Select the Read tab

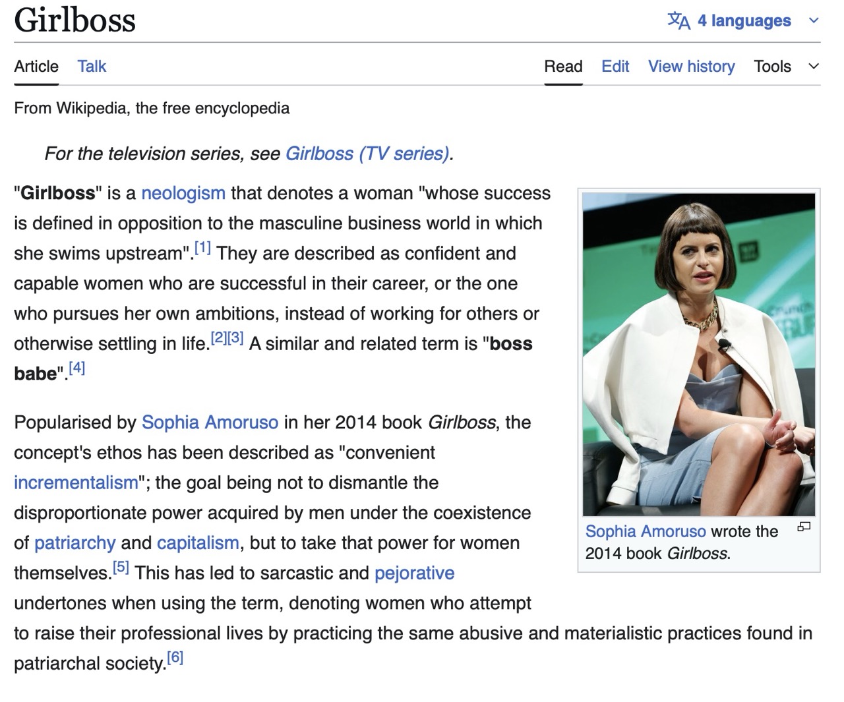coord(563,67)
